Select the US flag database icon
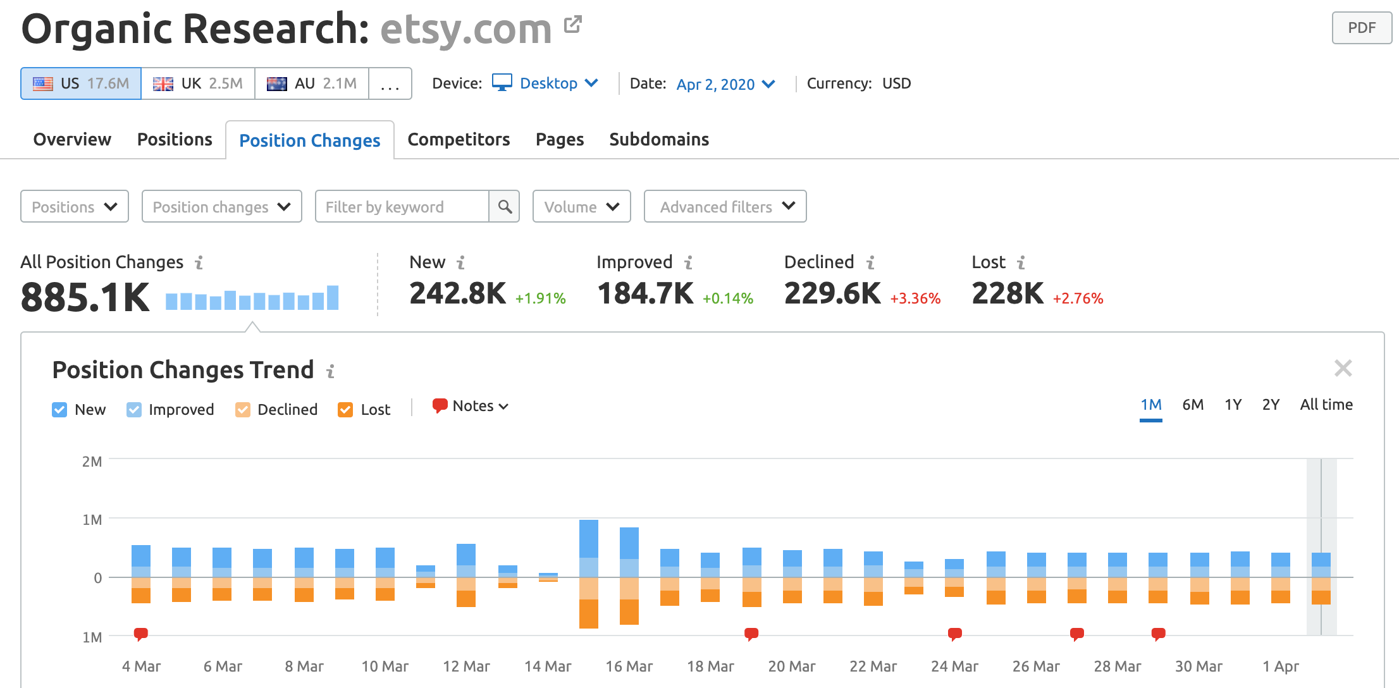The image size is (1399, 688). [43, 84]
